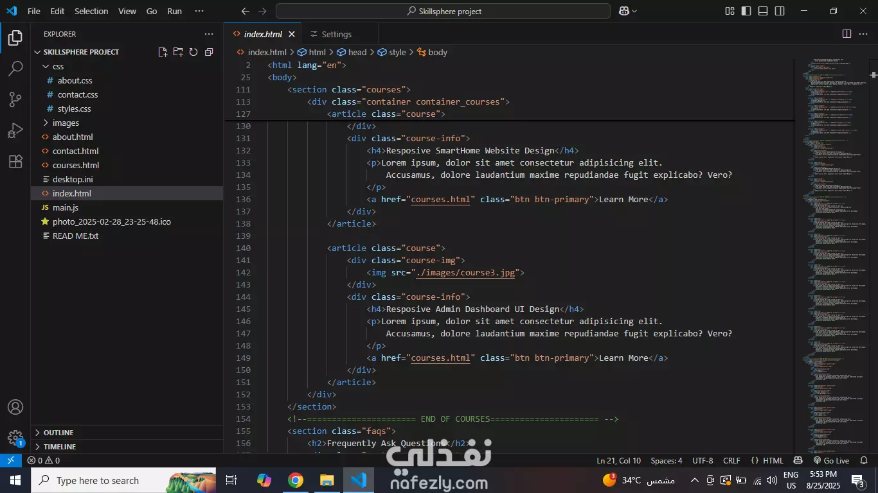Open the Accounts menu icon
This screenshot has height=493, width=878.
(15, 407)
